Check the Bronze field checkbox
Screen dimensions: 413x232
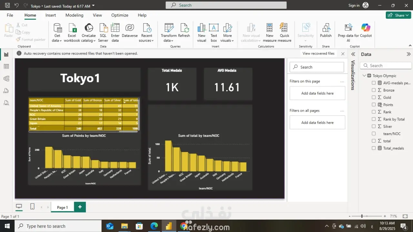point(374,90)
